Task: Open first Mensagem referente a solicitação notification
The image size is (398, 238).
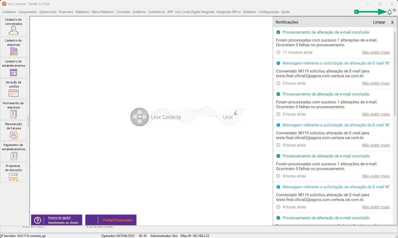Action: (336, 63)
